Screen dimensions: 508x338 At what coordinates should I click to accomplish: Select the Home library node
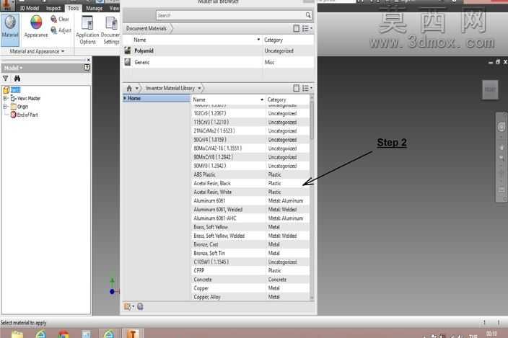coord(156,98)
